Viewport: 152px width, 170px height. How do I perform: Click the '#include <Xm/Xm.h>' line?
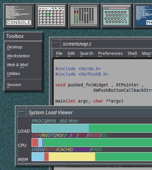78,69
